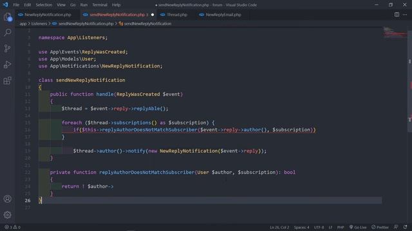Screen dimensions: 412x231
Task: Click 'Listeners' in the breadcrumb
Action: coord(39,24)
